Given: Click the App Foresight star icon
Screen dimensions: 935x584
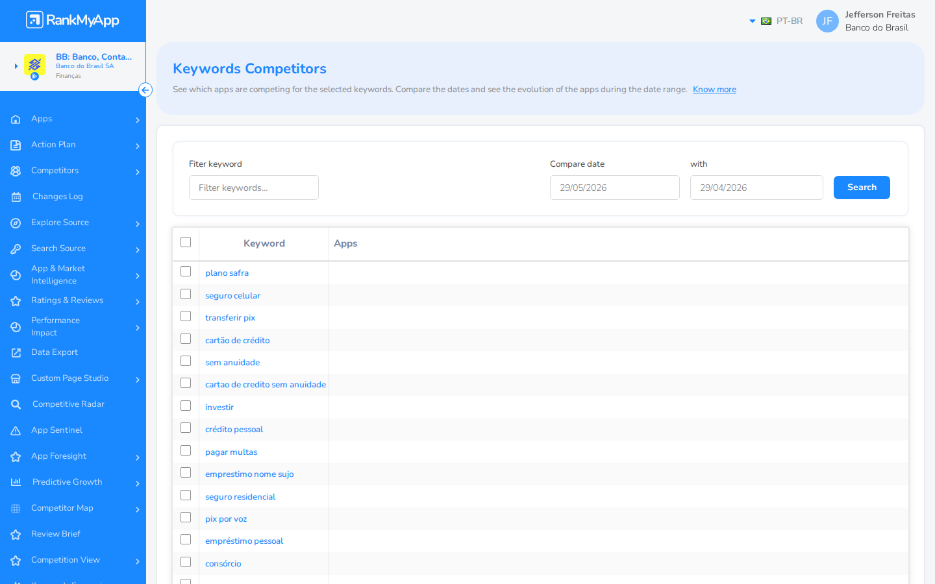Looking at the screenshot, I should pyautogui.click(x=16, y=457).
